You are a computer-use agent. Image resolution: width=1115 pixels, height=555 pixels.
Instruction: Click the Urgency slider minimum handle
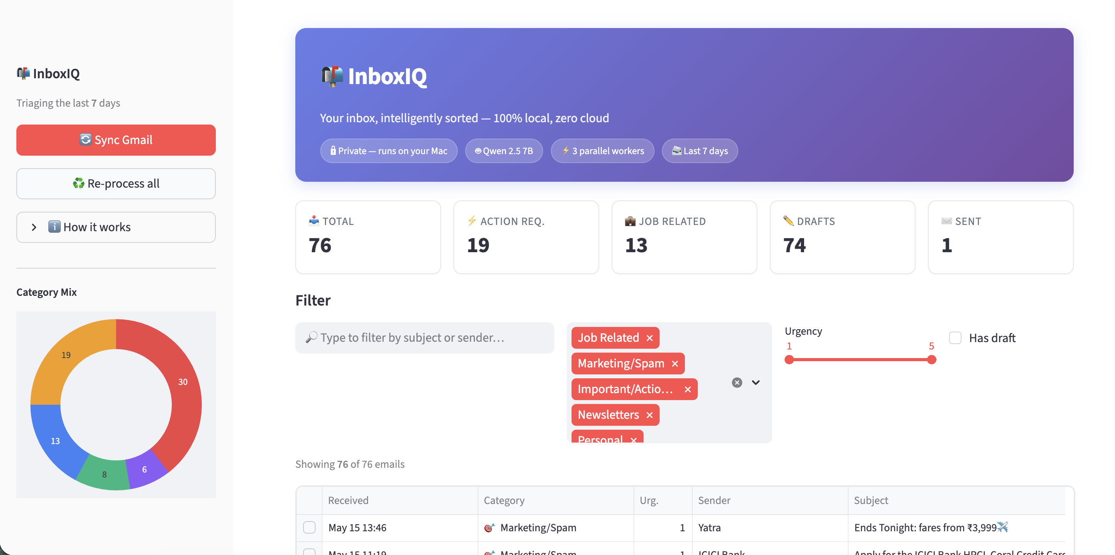[x=789, y=360]
